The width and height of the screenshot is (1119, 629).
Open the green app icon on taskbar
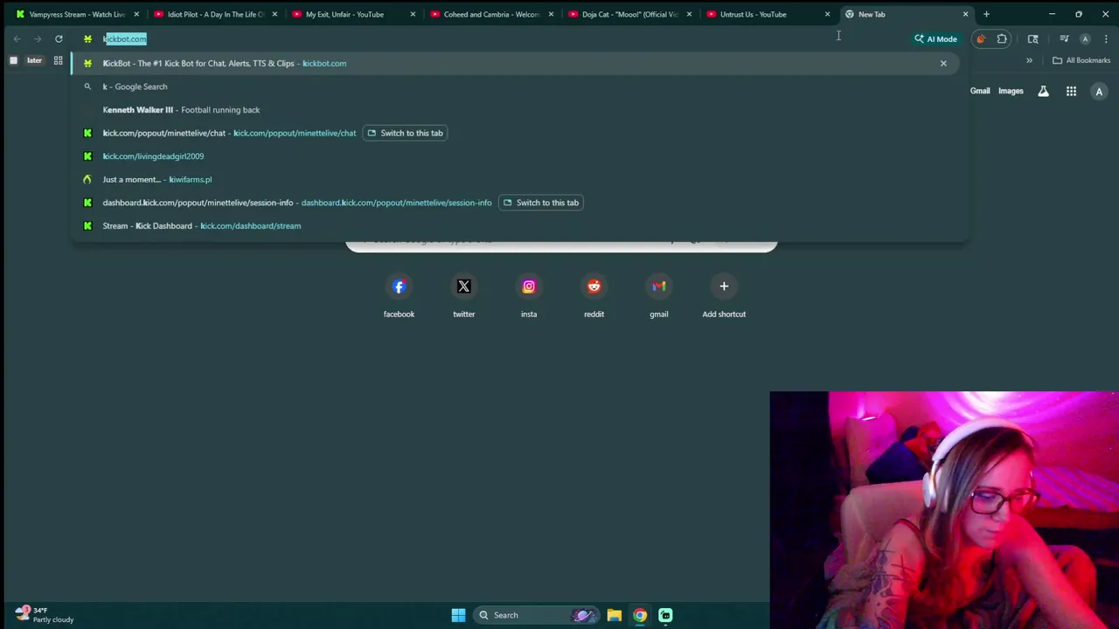665,615
